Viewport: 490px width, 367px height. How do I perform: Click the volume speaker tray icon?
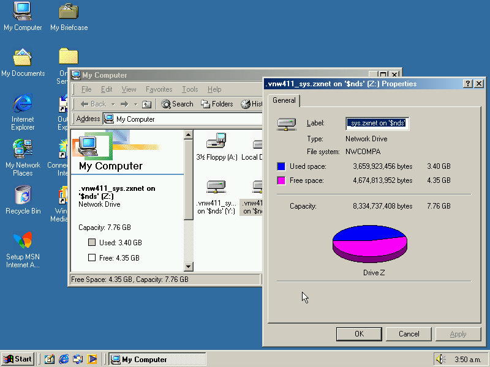click(x=440, y=359)
